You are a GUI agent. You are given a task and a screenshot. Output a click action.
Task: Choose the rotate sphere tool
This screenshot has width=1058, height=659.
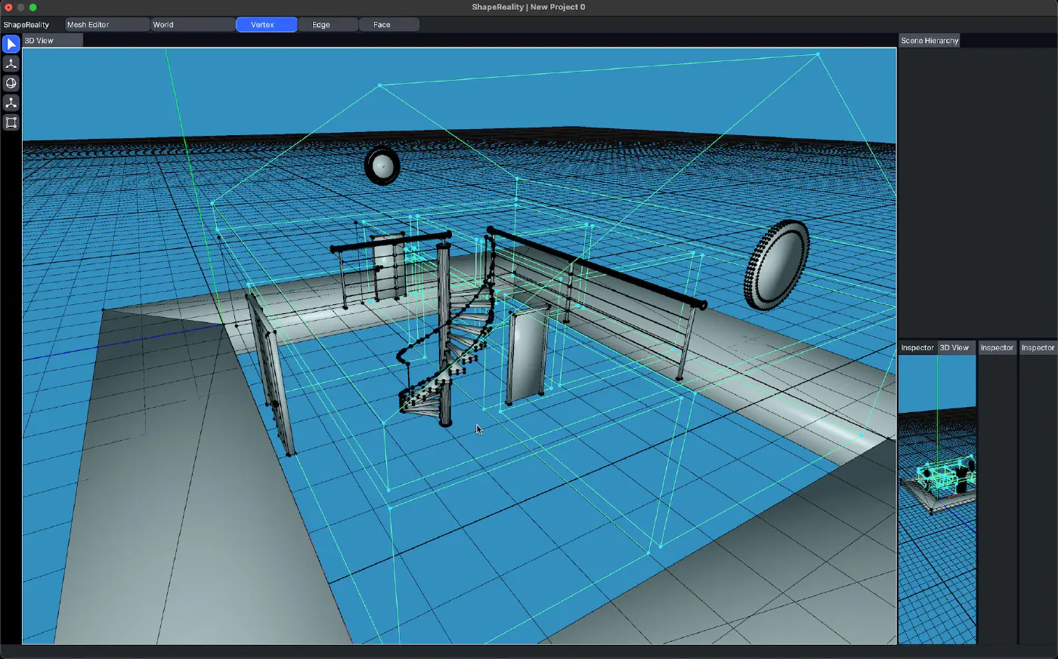11,84
